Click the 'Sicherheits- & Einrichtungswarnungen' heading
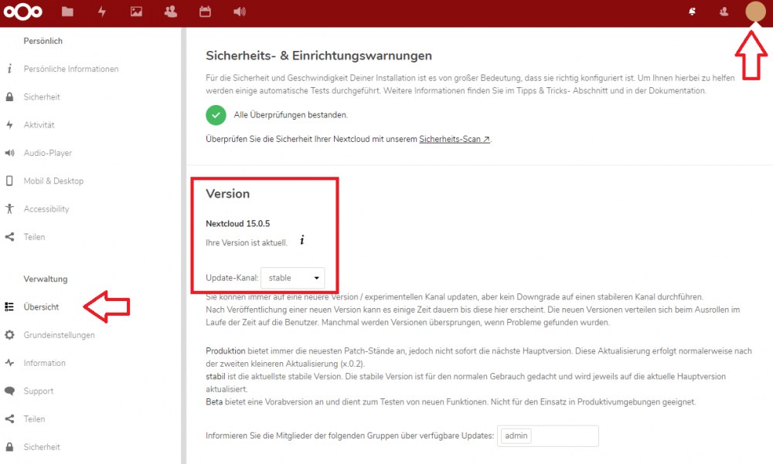773x464 pixels. point(319,56)
